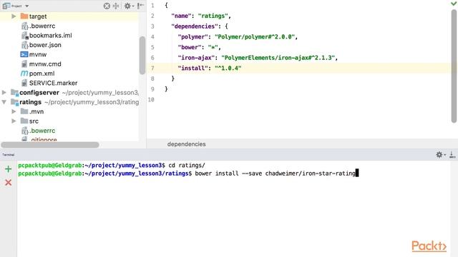Click the "^1.0.4" version value
Screen dimensions: 458x257
[x=228, y=69]
